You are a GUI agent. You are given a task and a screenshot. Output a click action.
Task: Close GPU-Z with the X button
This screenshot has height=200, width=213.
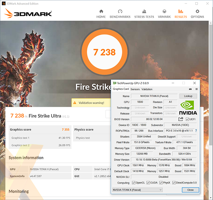pos(195,83)
